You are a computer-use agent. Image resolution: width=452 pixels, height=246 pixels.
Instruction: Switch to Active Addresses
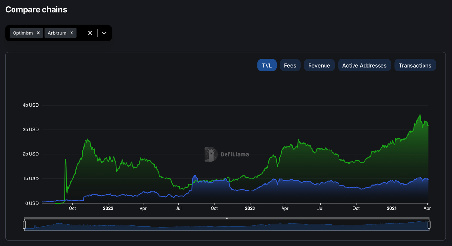[364, 66]
